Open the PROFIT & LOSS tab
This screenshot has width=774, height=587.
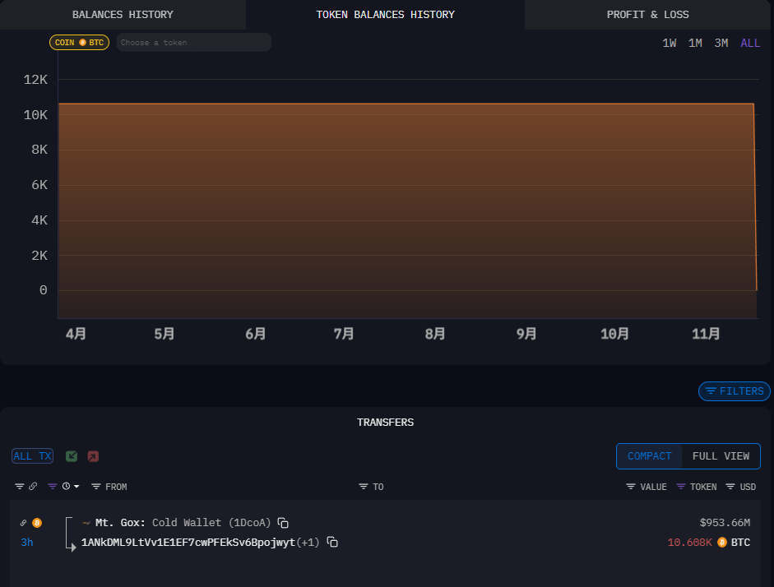[647, 15]
